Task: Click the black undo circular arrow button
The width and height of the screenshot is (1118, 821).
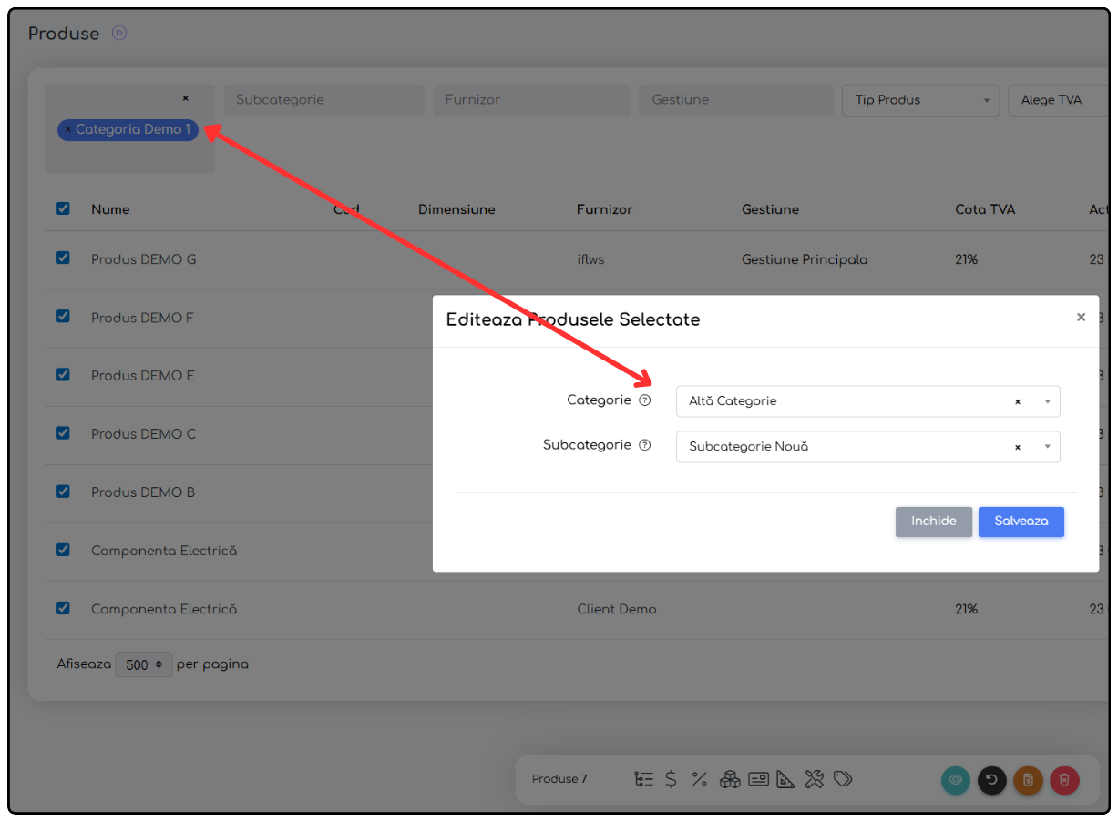Action: coord(992,780)
